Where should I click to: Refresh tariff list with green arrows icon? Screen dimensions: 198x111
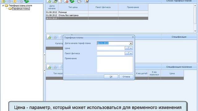72,1
